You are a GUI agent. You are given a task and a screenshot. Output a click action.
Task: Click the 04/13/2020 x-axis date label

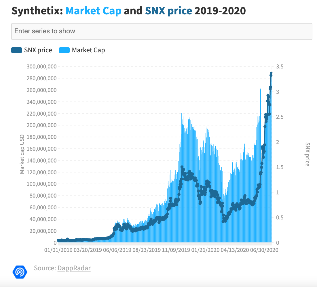[x=235, y=250]
